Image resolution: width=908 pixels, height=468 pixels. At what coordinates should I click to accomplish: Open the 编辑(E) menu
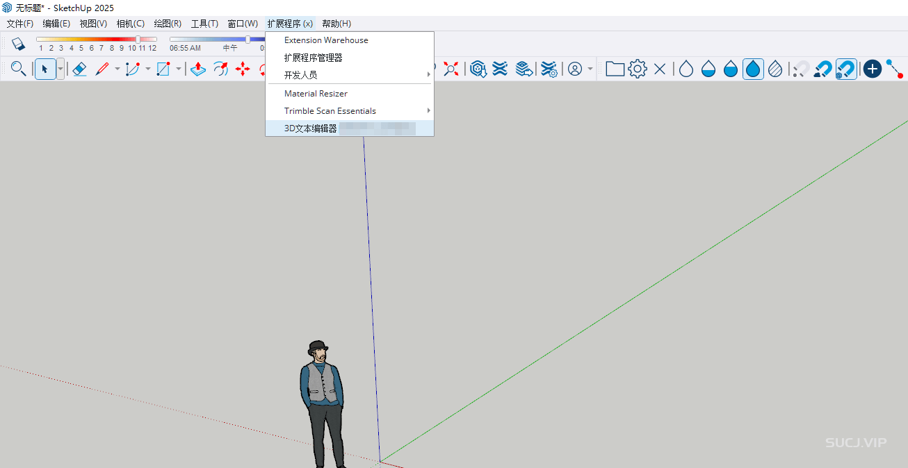click(56, 24)
